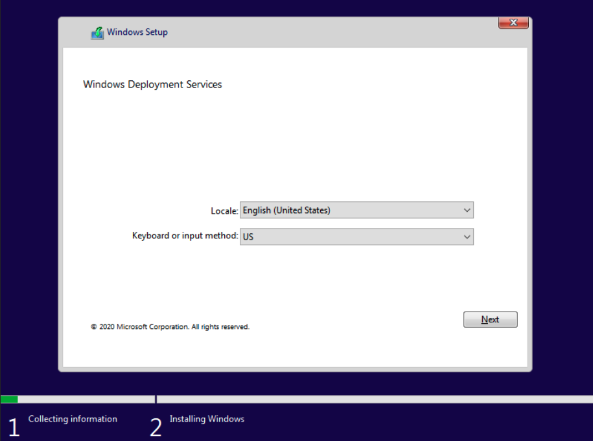Image resolution: width=593 pixels, height=441 pixels.
Task: Click the Windows Setup title text
Action: click(x=137, y=32)
